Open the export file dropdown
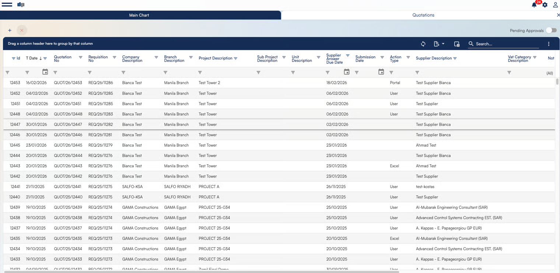560x273 pixels. click(x=439, y=44)
